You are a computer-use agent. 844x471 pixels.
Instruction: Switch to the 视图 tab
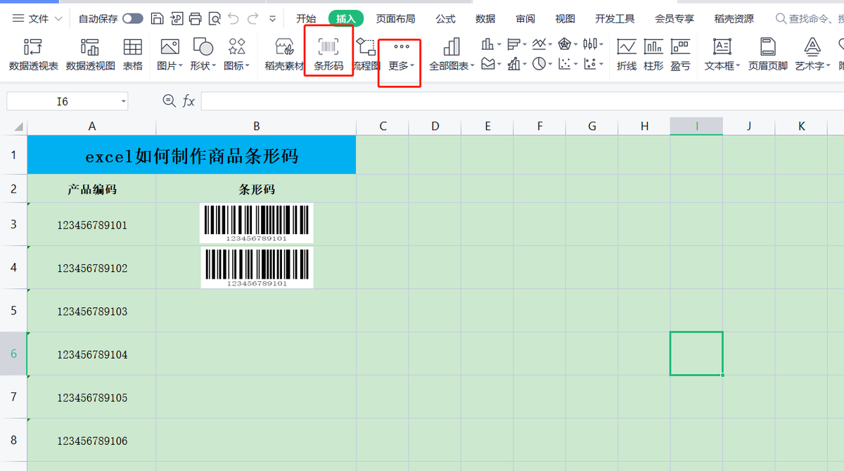565,19
